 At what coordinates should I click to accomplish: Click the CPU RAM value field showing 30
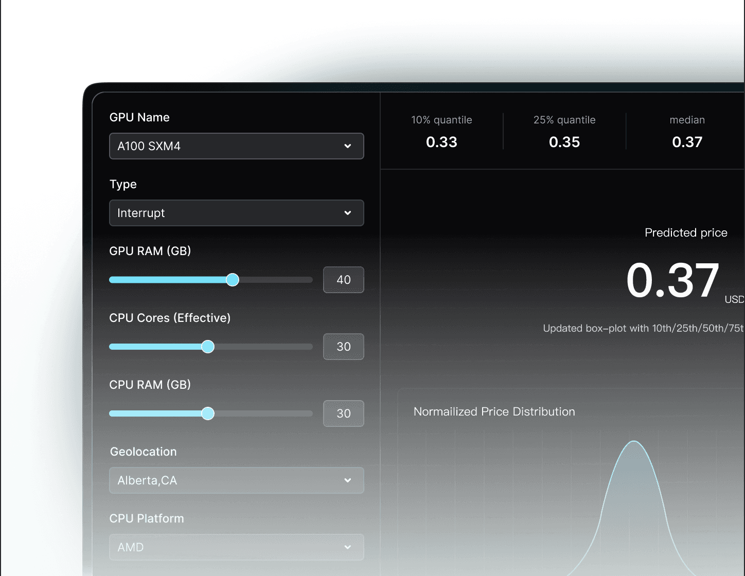pos(344,413)
